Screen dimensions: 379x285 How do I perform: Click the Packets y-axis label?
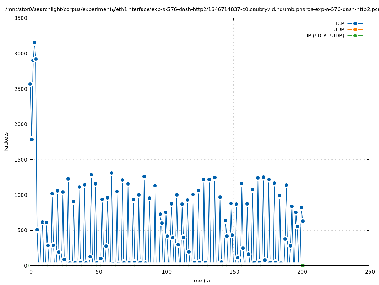(6, 142)
